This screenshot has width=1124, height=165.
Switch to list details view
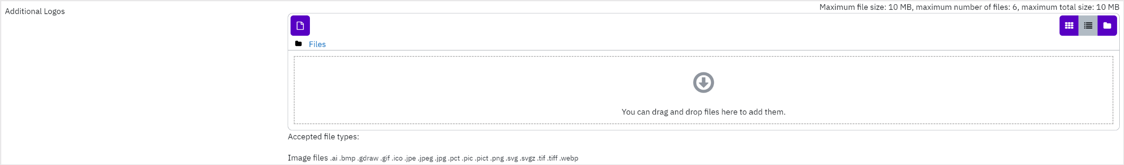coord(1088,26)
